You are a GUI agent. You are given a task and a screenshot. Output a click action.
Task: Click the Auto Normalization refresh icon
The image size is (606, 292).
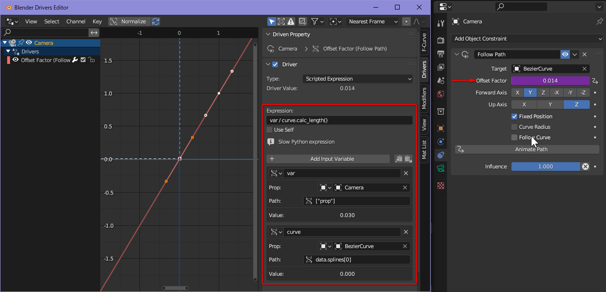tap(156, 21)
